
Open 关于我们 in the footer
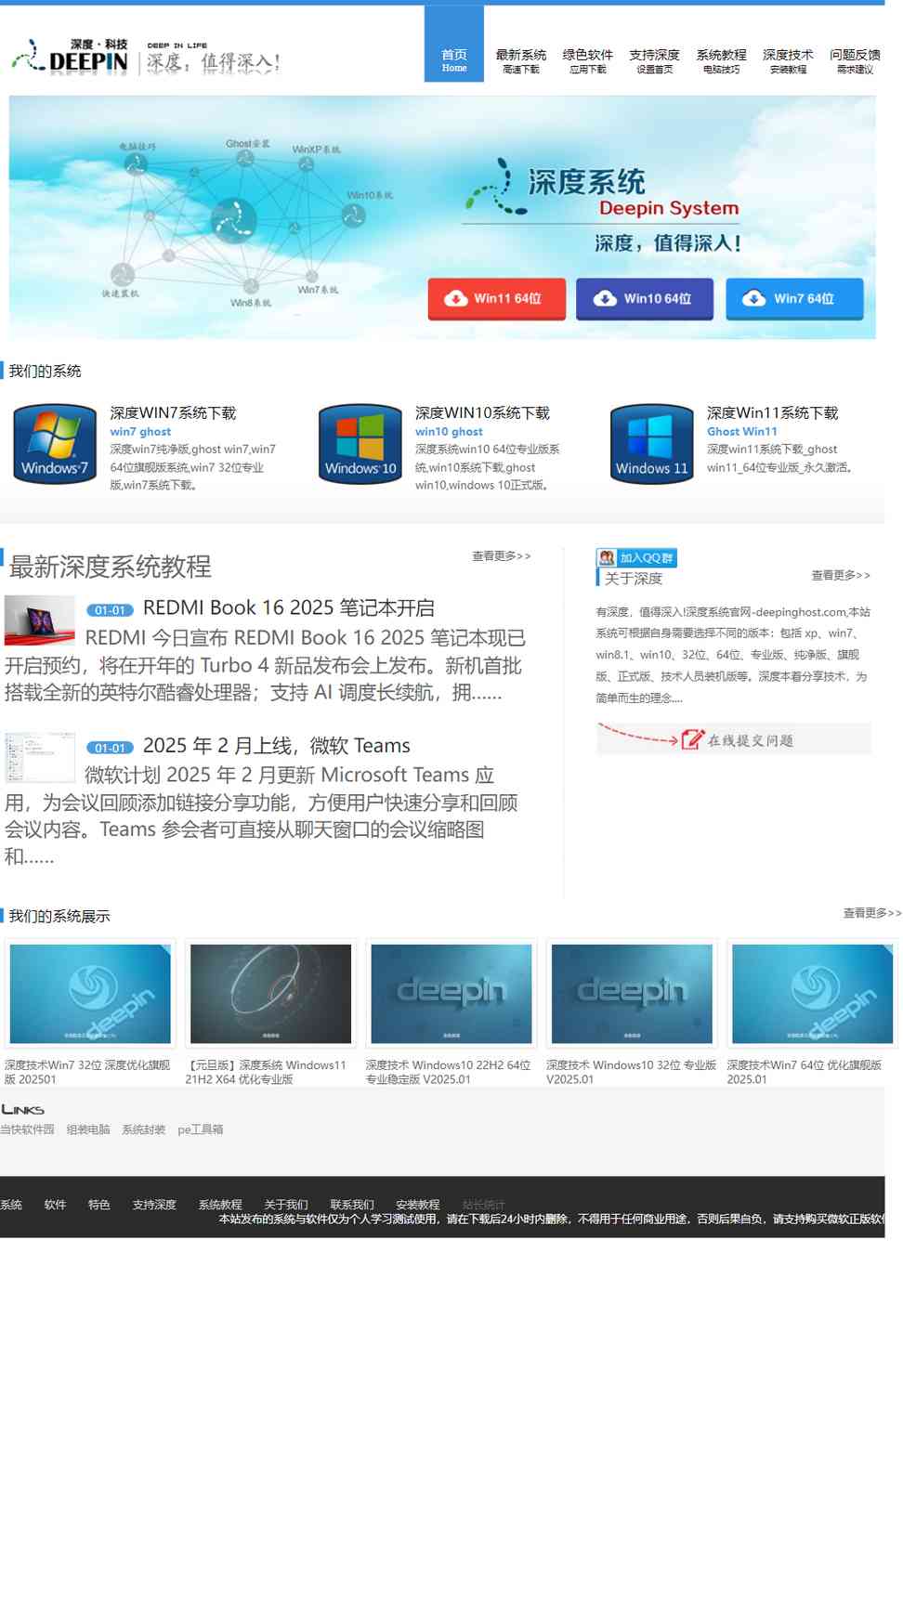tap(286, 1205)
